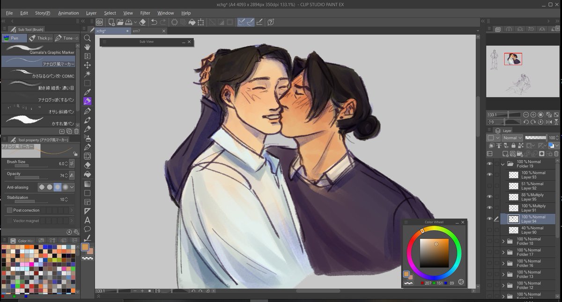Select the rectangular Selection area tool
This screenshot has height=302, width=562.
pyautogui.click(x=87, y=83)
